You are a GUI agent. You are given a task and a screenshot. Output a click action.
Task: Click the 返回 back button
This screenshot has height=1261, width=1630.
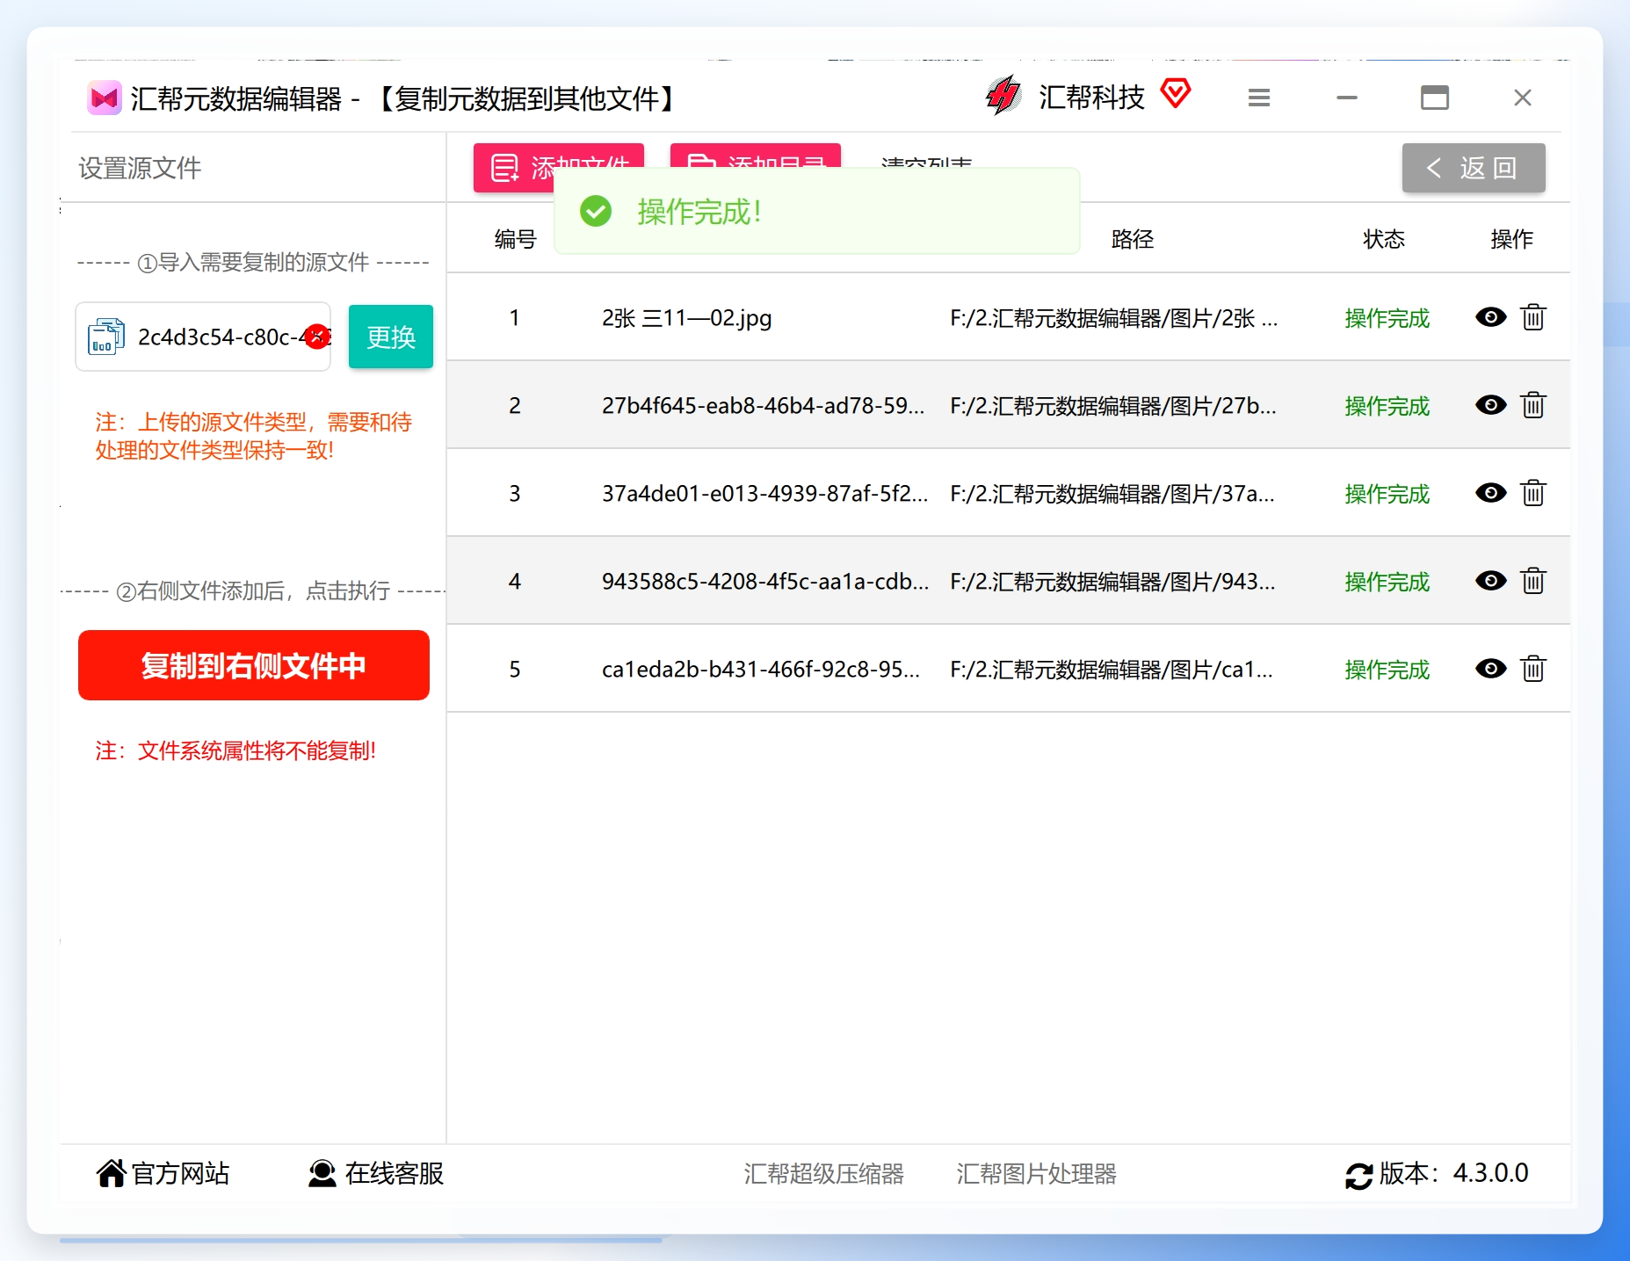pos(1474,168)
